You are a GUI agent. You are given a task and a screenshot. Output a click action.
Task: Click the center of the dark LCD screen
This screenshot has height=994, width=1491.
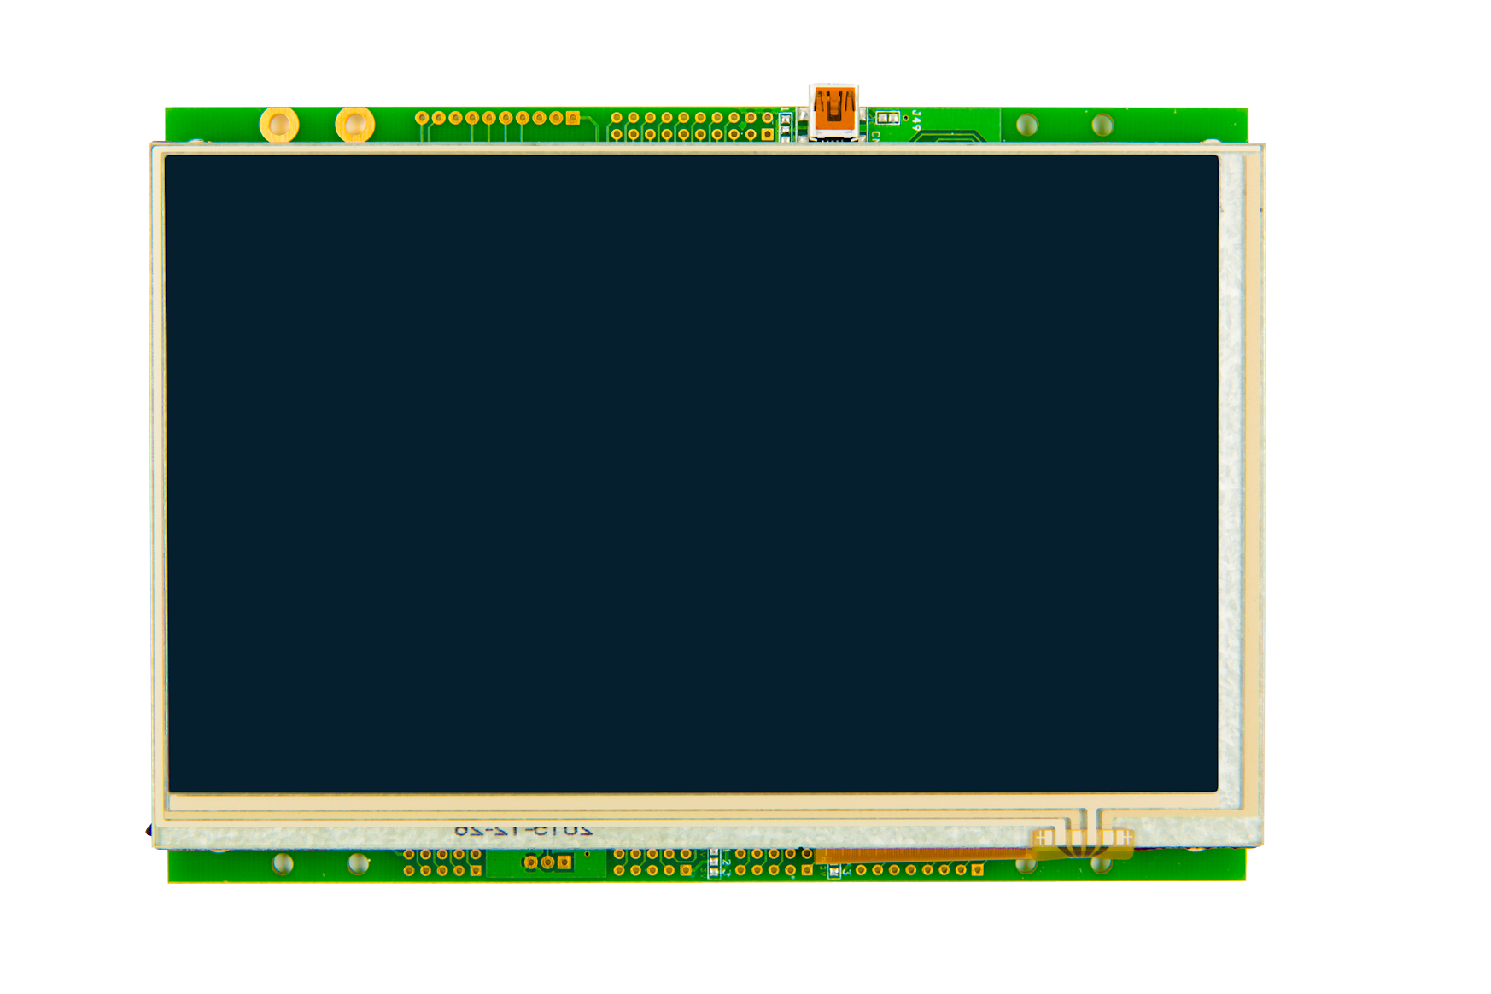tap(693, 474)
